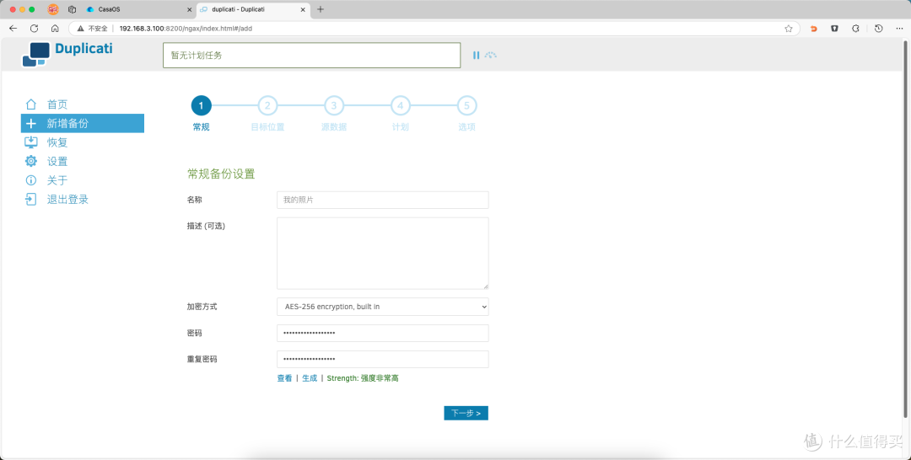911x460 pixels.
Task: Select the duplicati – Duplicati tab
Action: click(253, 9)
